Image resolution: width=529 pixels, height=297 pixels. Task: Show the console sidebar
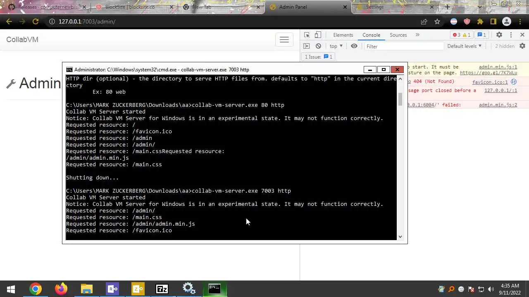pos(306,46)
